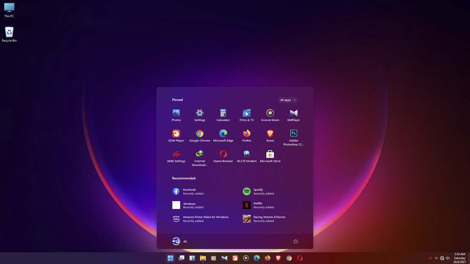The image size is (470, 264).
Task: Open Groove Music from the taskbar
Action: 246,258
